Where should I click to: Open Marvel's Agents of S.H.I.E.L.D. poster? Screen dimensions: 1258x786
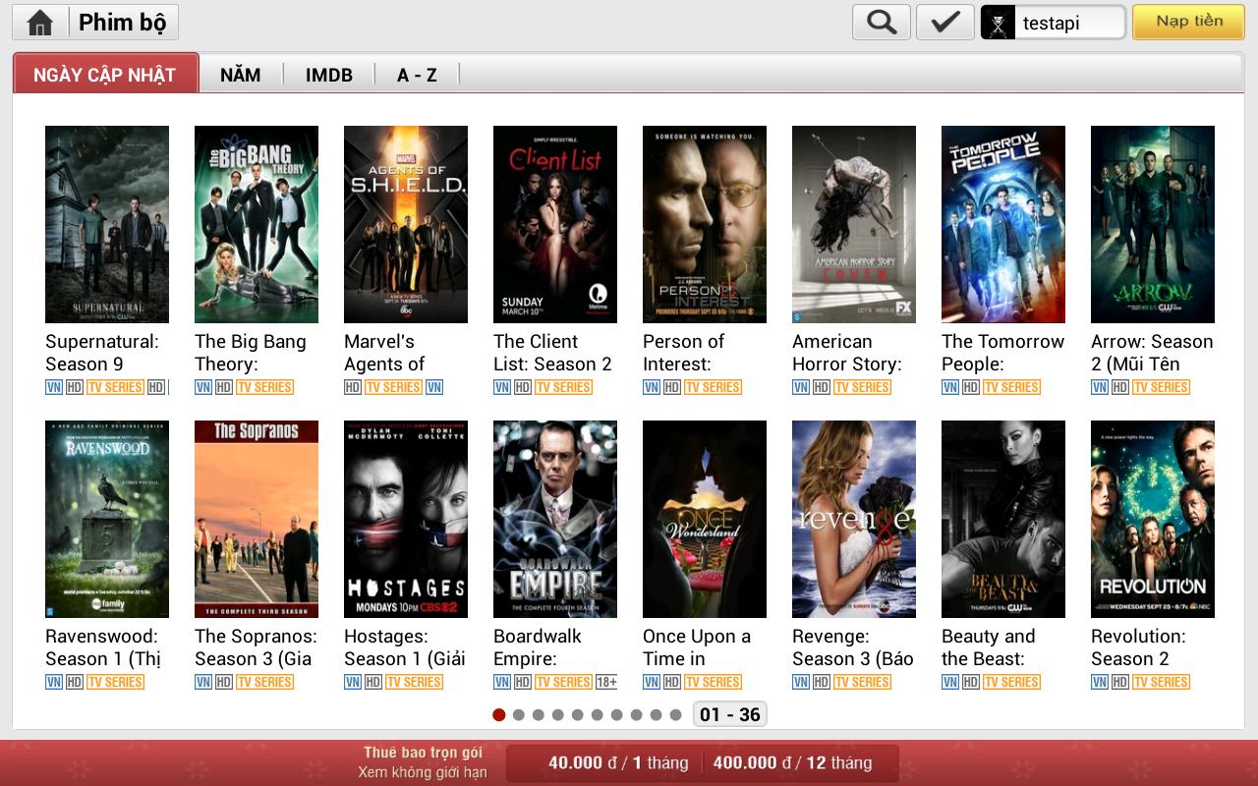pos(406,224)
